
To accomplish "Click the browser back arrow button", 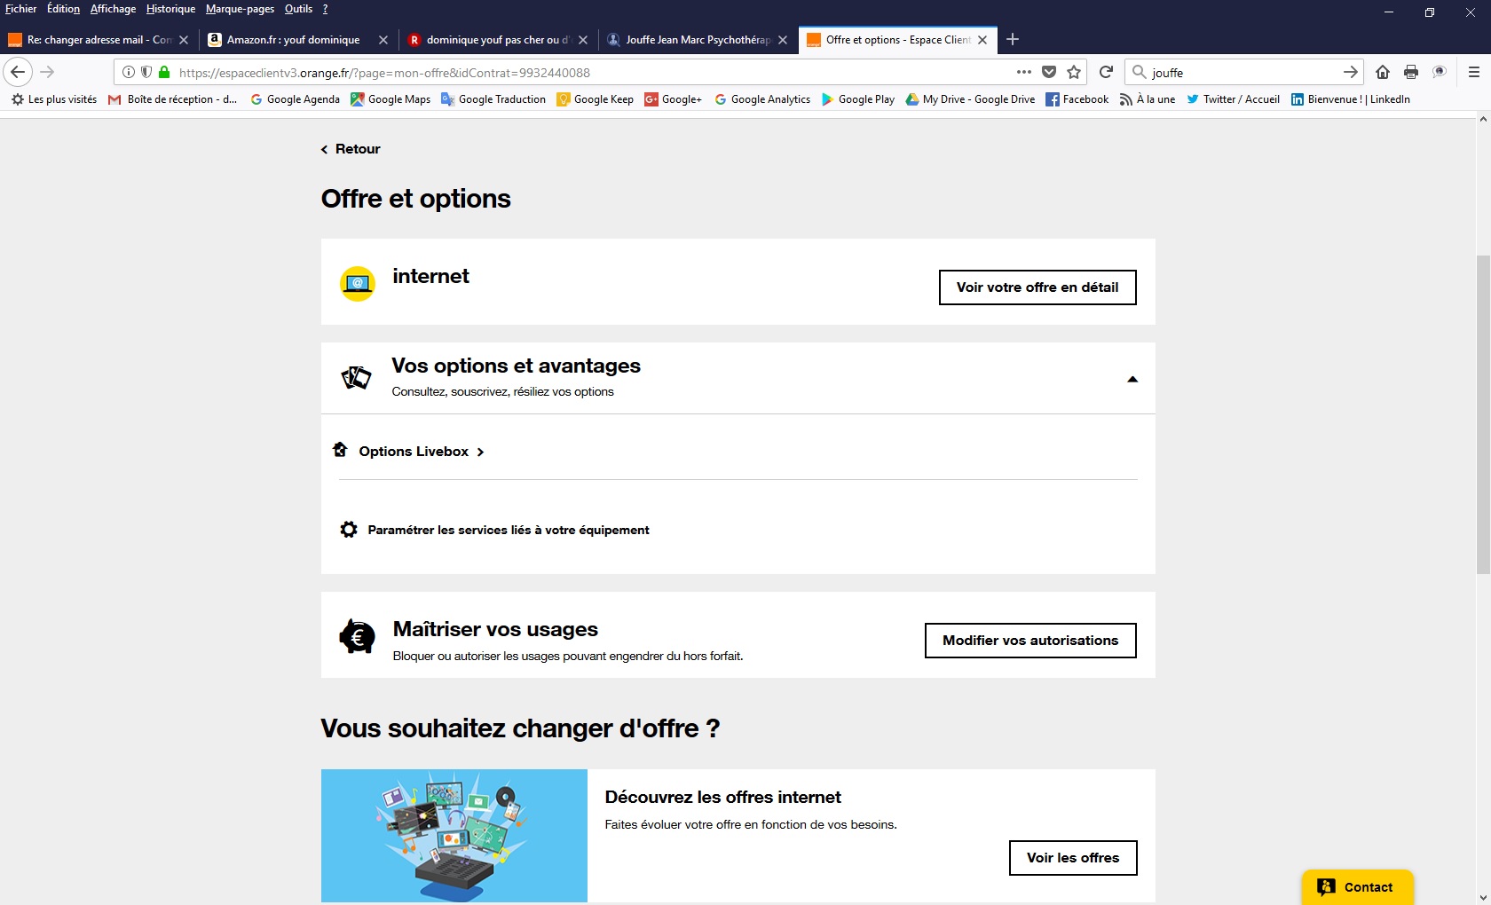I will (x=18, y=72).
